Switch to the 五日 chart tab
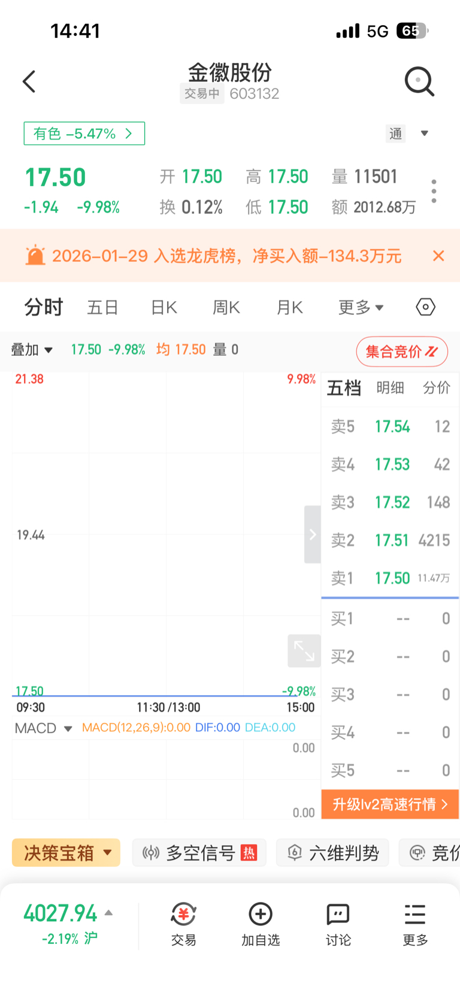The image size is (460, 996). [x=103, y=307]
